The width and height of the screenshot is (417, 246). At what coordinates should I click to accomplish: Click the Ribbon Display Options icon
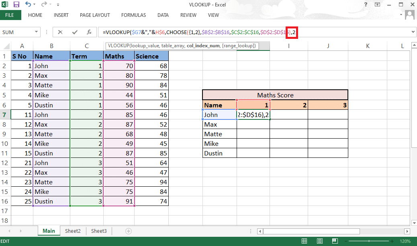click(x=378, y=5)
